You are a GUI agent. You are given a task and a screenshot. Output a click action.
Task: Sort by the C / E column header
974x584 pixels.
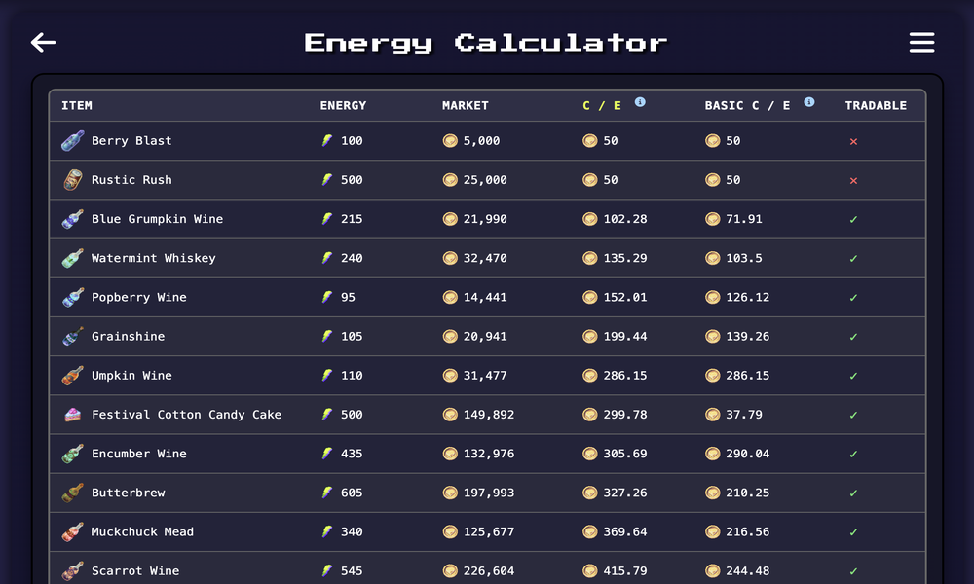(601, 105)
